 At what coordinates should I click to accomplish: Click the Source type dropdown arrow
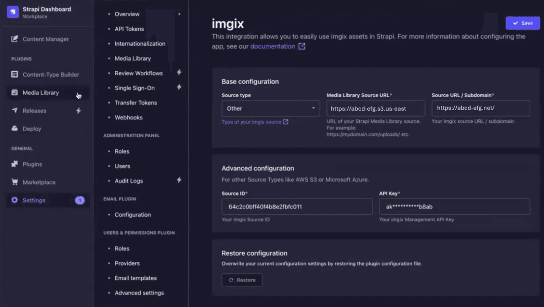314,108
